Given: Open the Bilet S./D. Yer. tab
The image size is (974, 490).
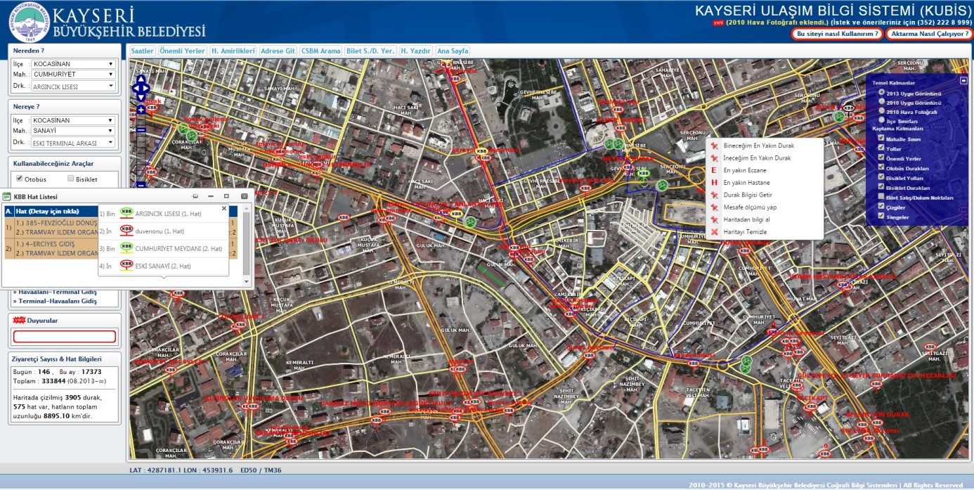Looking at the screenshot, I should [370, 51].
